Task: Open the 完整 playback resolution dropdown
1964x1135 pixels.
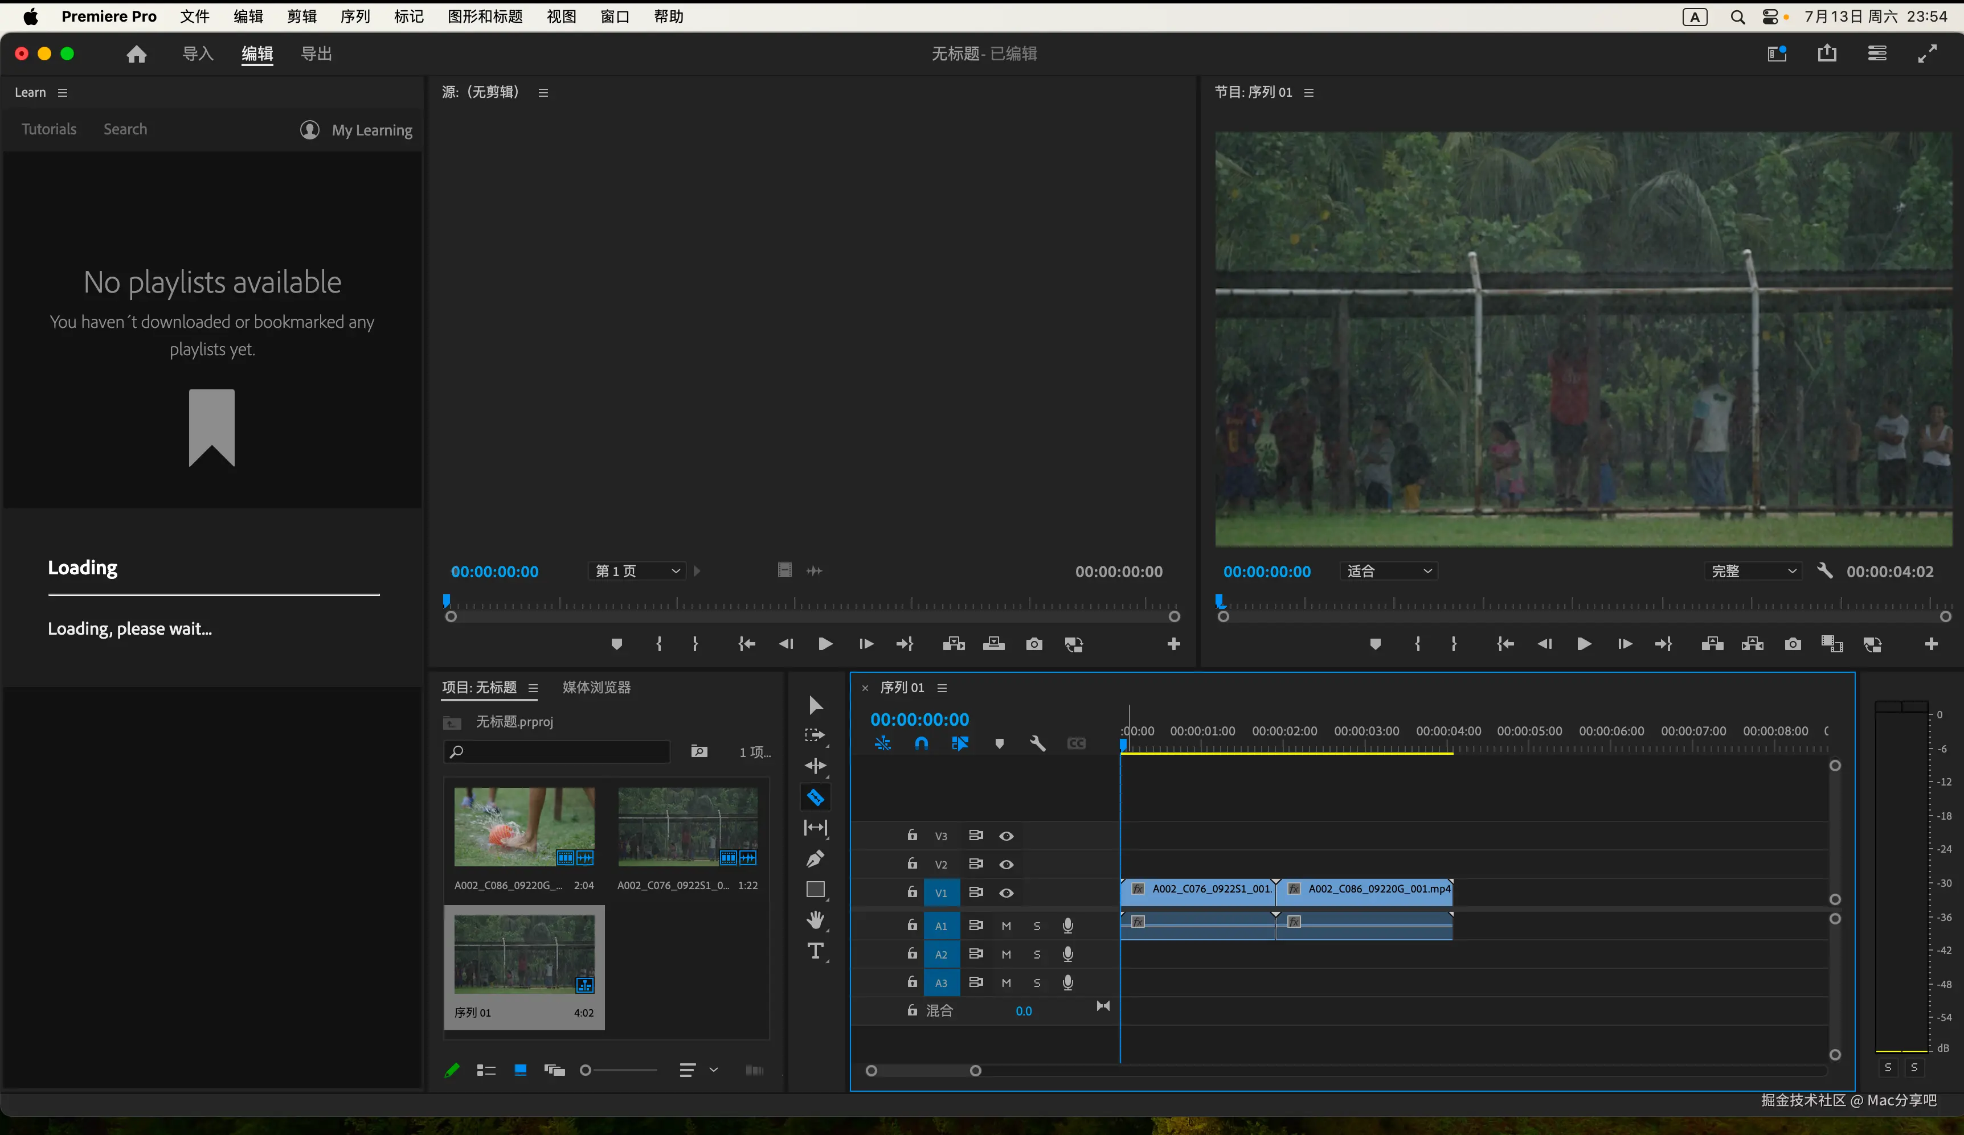Action: click(1753, 571)
